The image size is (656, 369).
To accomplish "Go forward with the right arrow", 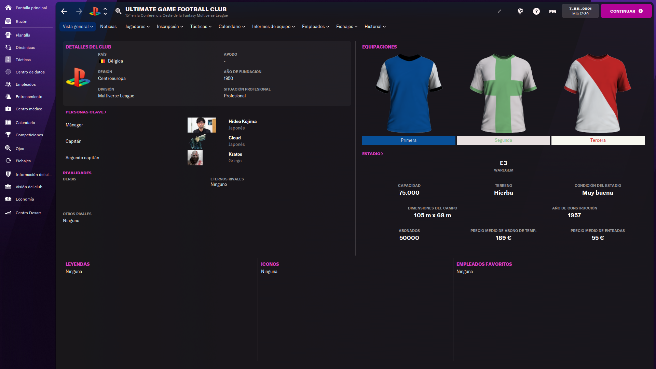I will [x=79, y=11].
